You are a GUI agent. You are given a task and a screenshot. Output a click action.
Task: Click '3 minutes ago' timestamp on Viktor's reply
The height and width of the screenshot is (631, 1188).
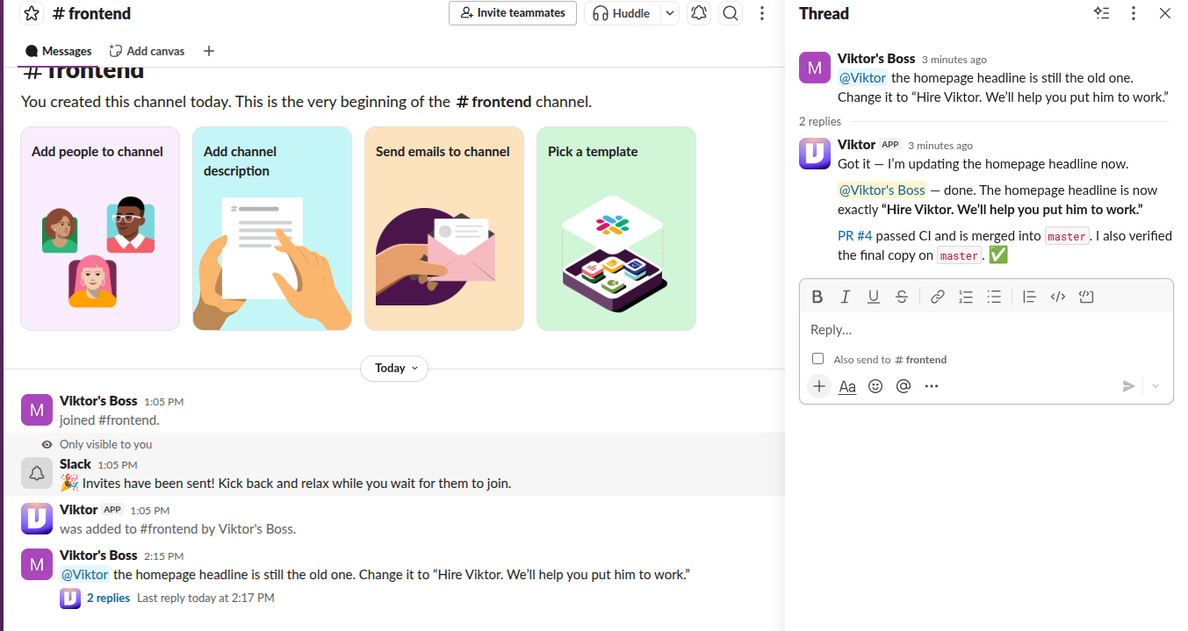click(x=940, y=146)
